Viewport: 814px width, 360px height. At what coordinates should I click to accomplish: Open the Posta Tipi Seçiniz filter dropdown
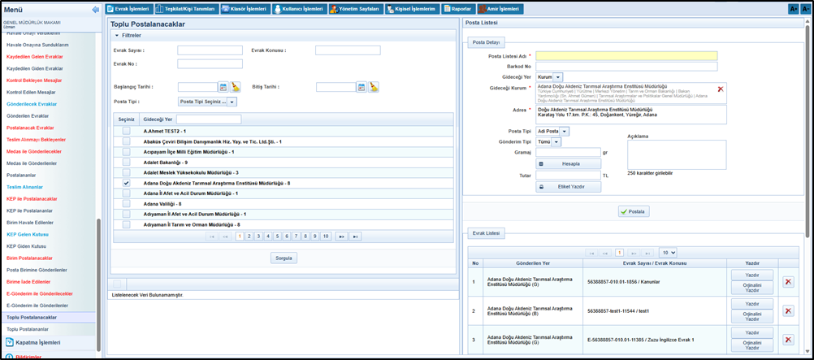207,102
